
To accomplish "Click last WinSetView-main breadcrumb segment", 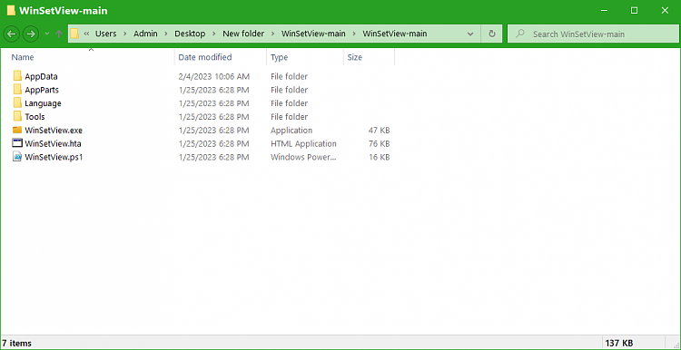I will pos(395,34).
